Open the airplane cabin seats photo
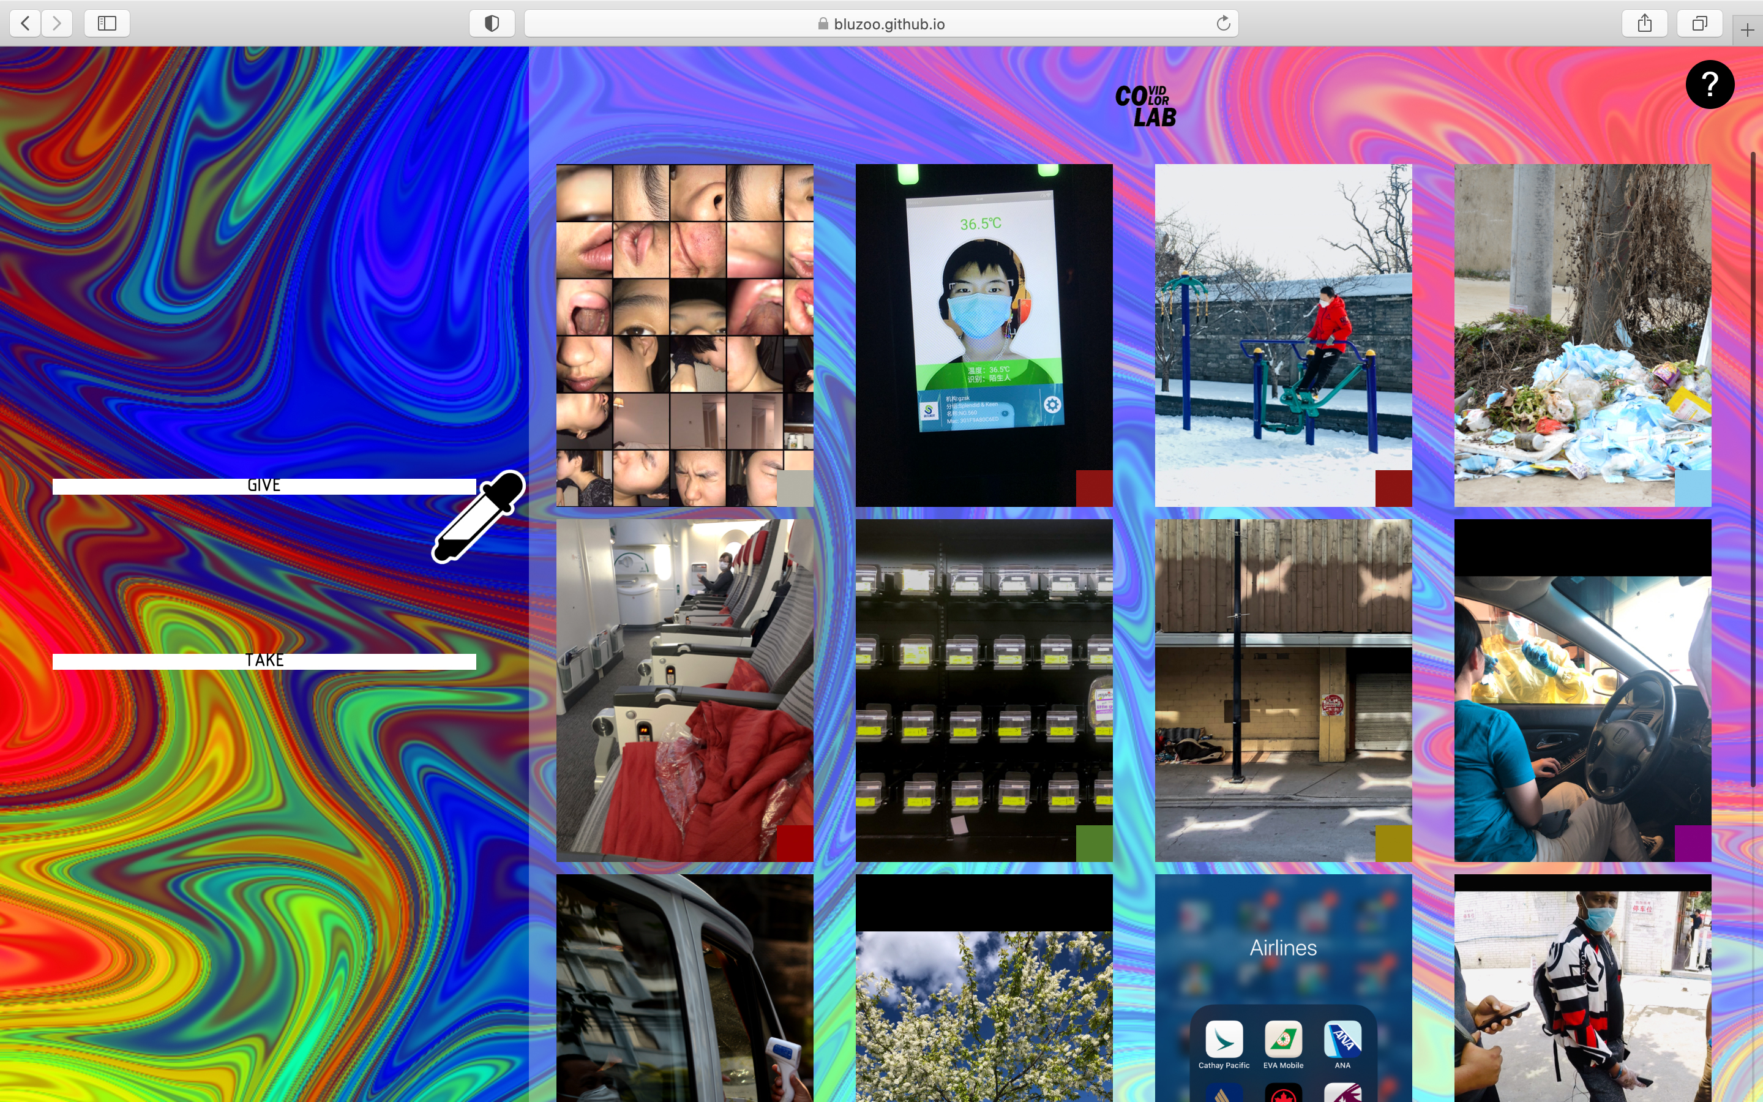 point(685,690)
